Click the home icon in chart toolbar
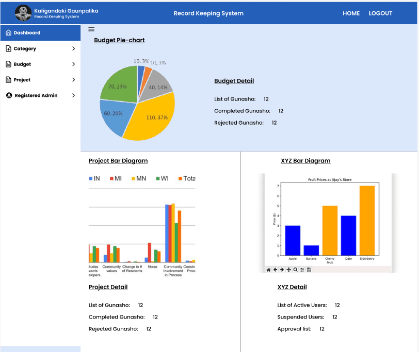The image size is (419, 352). click(268, 270)
